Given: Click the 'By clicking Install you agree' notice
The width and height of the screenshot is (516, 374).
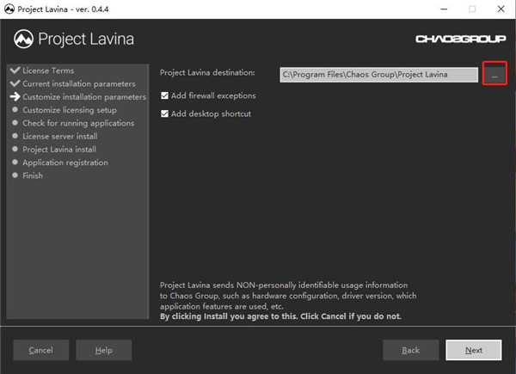Looking at the screenshot, I should [x=280, y=316].
